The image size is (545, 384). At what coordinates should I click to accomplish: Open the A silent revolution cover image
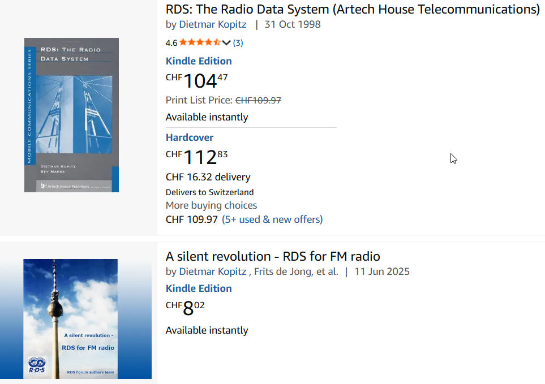[71, 319]
